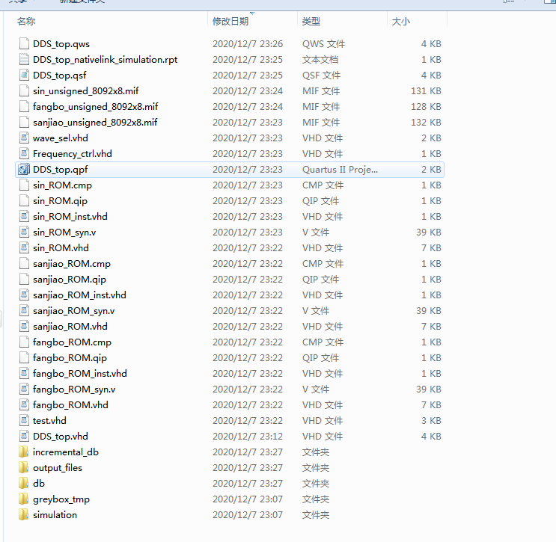Select file name sanjiao_ROM.vhd

70,326
